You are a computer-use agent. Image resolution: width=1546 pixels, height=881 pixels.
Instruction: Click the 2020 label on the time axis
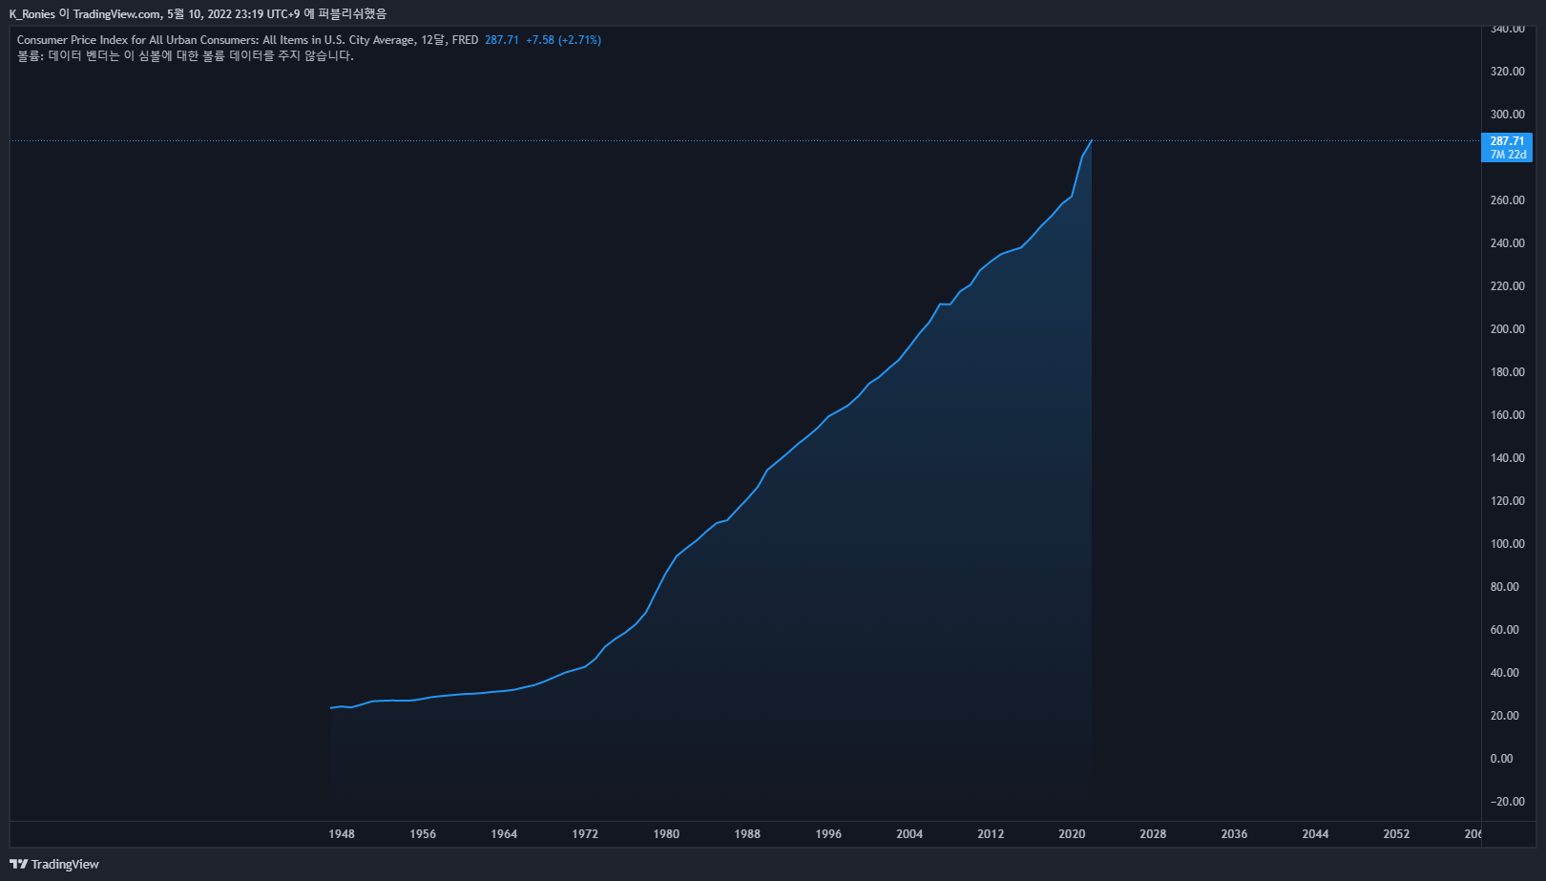1072,834
